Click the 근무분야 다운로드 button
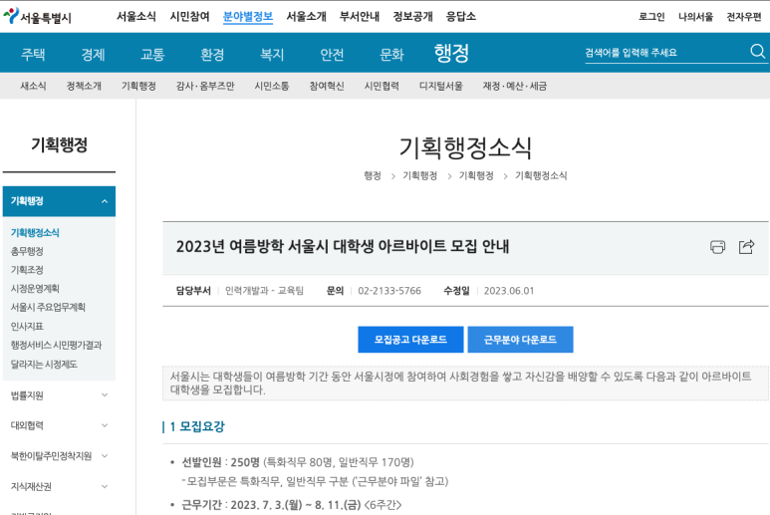Image resolution: width=770 pixels, height=515 pixels. (521, 340)
